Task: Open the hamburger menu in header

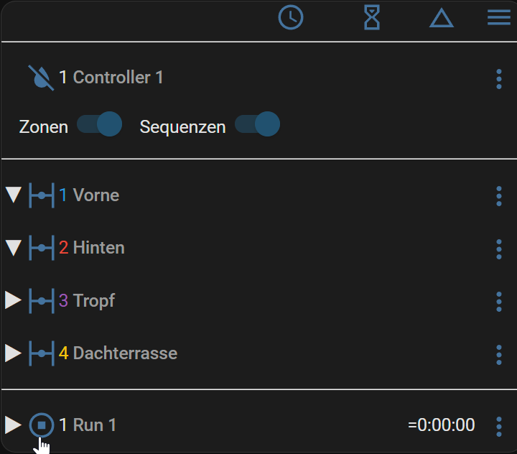Action: (x=499, y=17)
